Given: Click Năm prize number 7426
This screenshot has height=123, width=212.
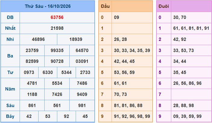Looking at the screenshot, I should [57, 94].
